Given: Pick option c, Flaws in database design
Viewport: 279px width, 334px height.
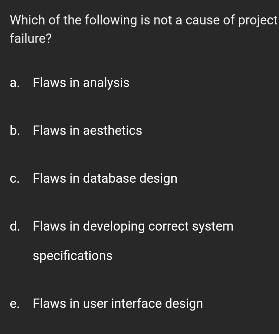Looking at the screenshot, I should click(x=105, y=178).
